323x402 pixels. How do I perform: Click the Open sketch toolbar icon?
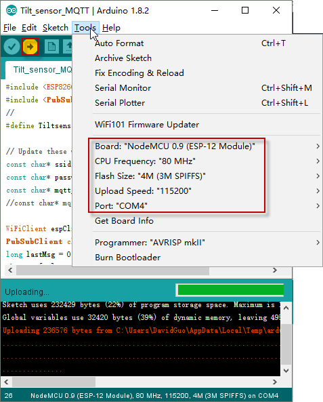point(68,46)
